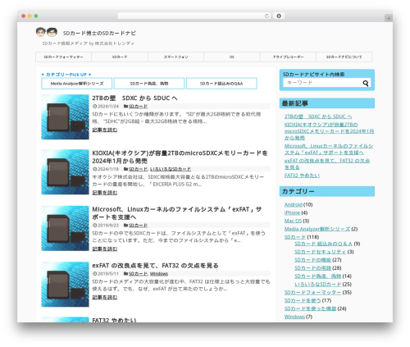This screenshot has width=410, height=347.
Task: Click the search magnifier icon
Action: point(366,83)
